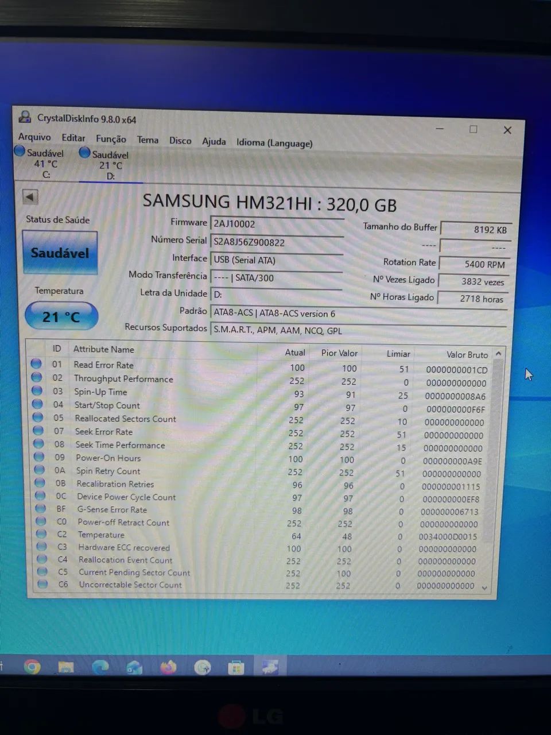The width and height of the screenshot is (551, 735).
Task: Click the buffer size field 8192 KB
Action: coord(476,229)
